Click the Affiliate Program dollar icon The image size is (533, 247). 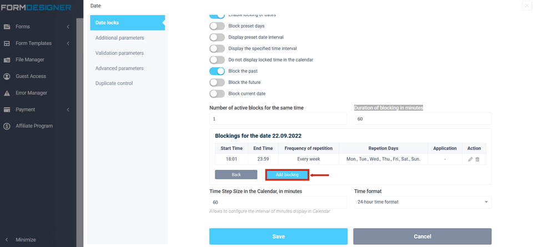(7, 126)
